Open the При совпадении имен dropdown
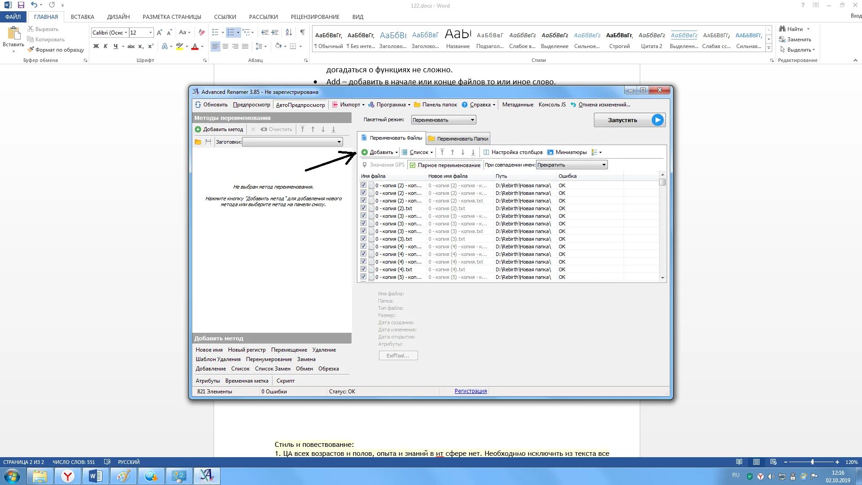862x485 pixels. pyautogui.click(x=604, y=165)
